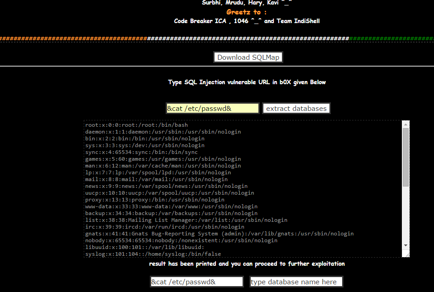Click the mail:x:8:8 output line

(157, 179)
